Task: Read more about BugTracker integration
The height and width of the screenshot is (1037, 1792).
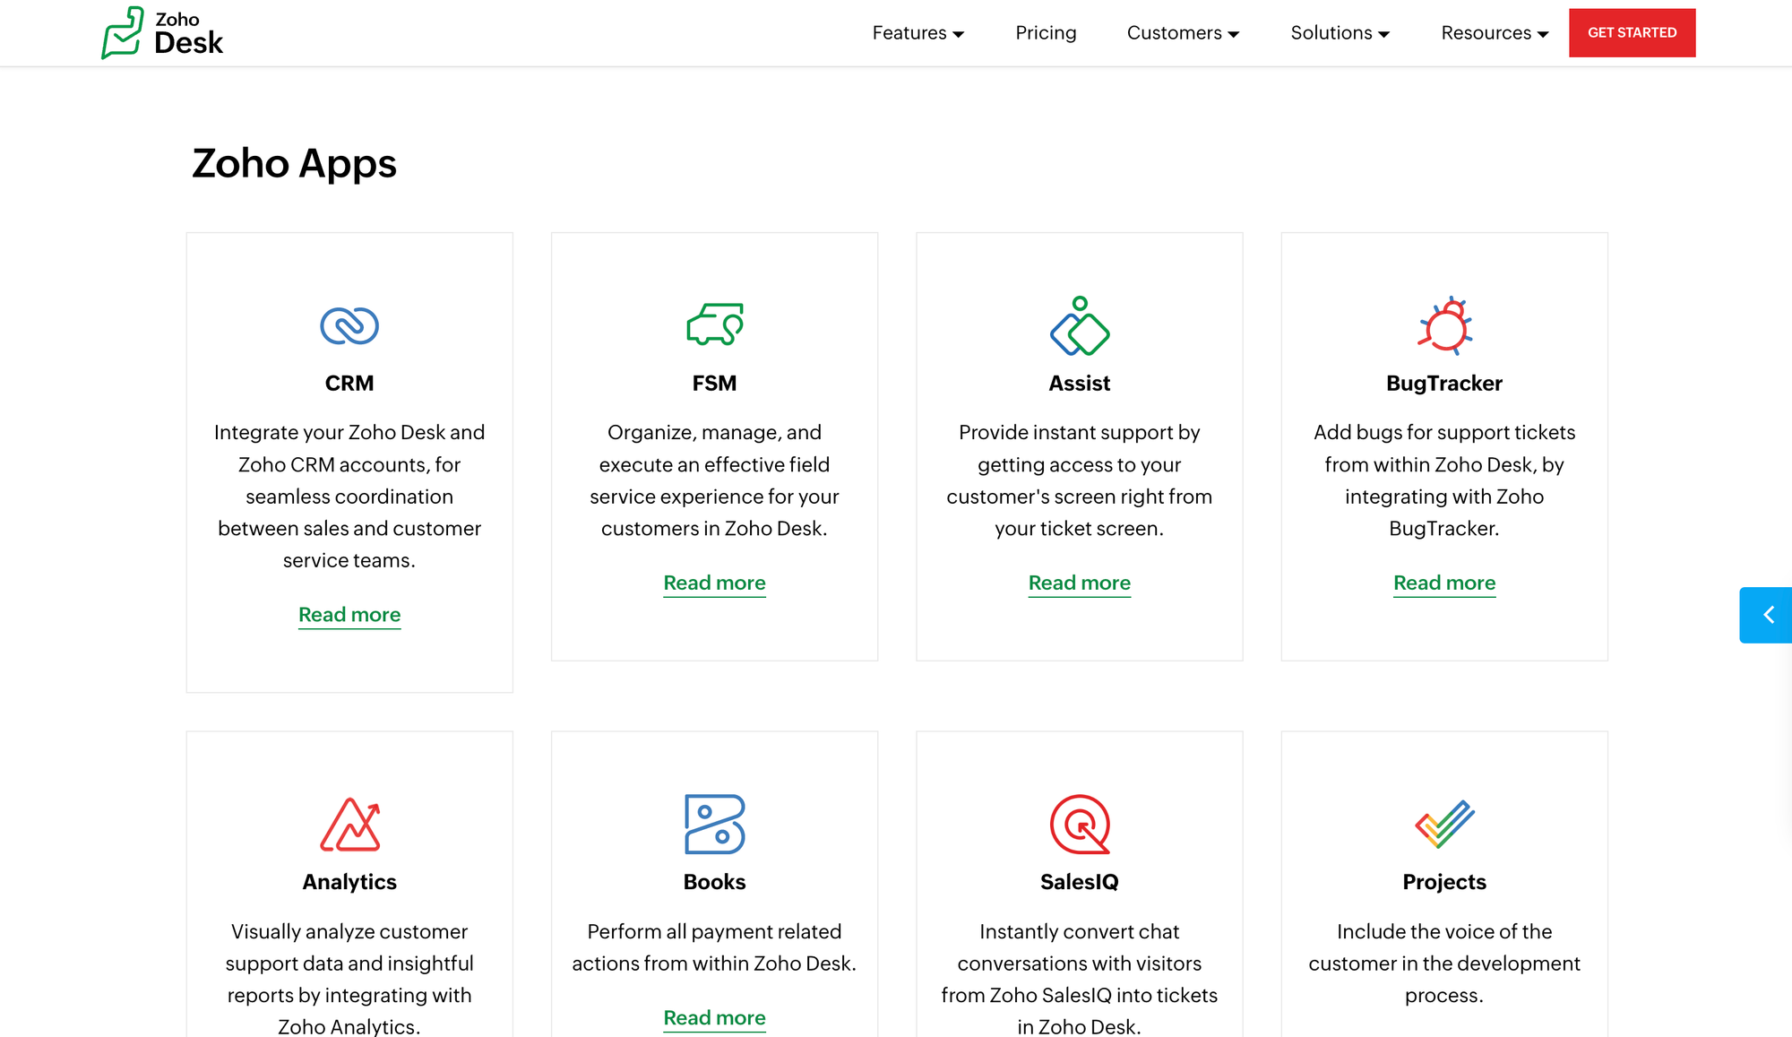Action: click(1443, 583)
